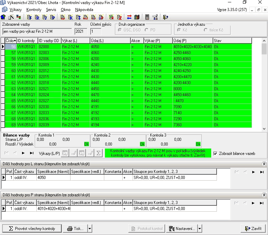The image size is (268, 235).
Task: Click the books icon in the toolbar
Action: 136,17
